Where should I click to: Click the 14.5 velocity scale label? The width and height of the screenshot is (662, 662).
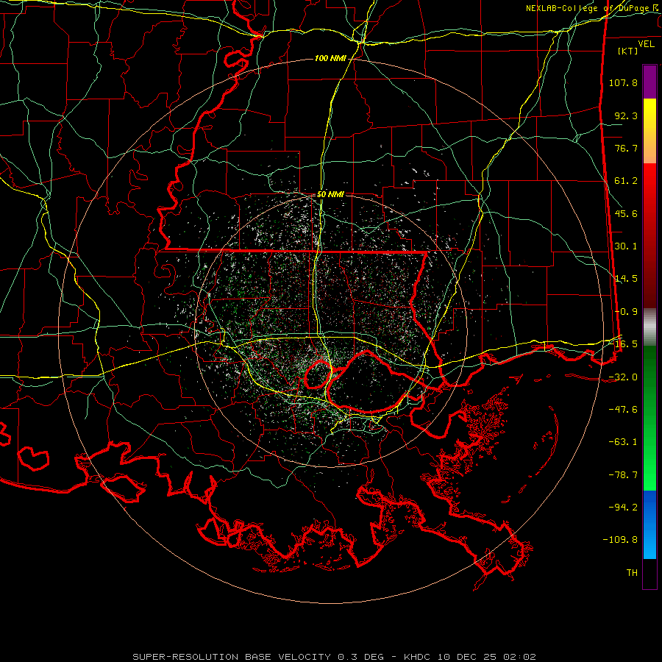[626, 279]
